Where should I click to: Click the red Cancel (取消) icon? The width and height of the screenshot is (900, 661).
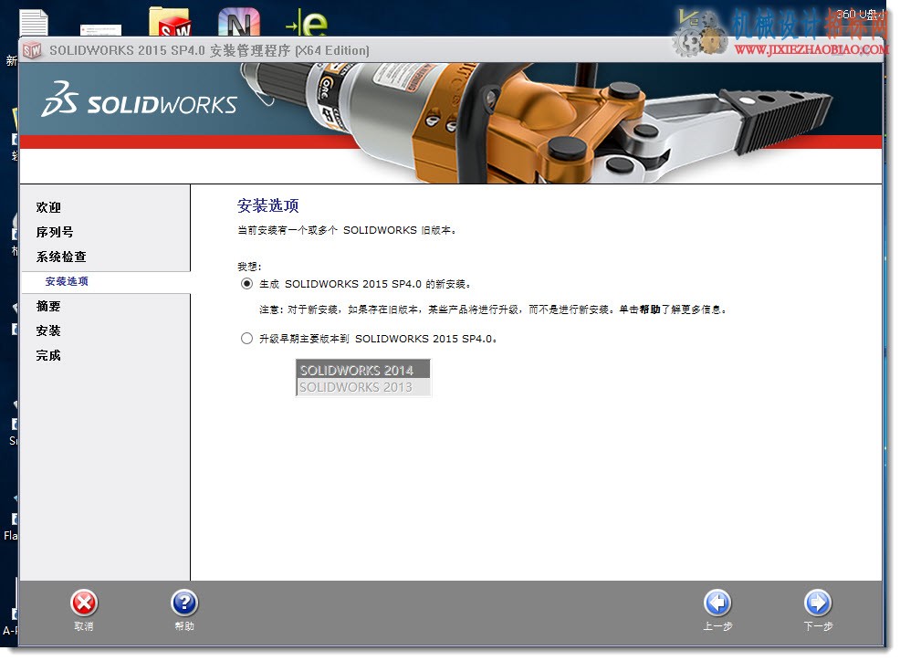[x=84, y=603]
